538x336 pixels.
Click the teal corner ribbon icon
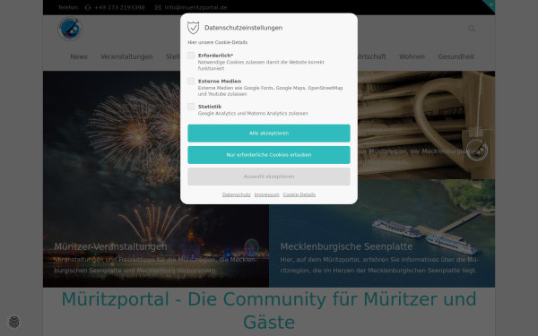(490, 4)
